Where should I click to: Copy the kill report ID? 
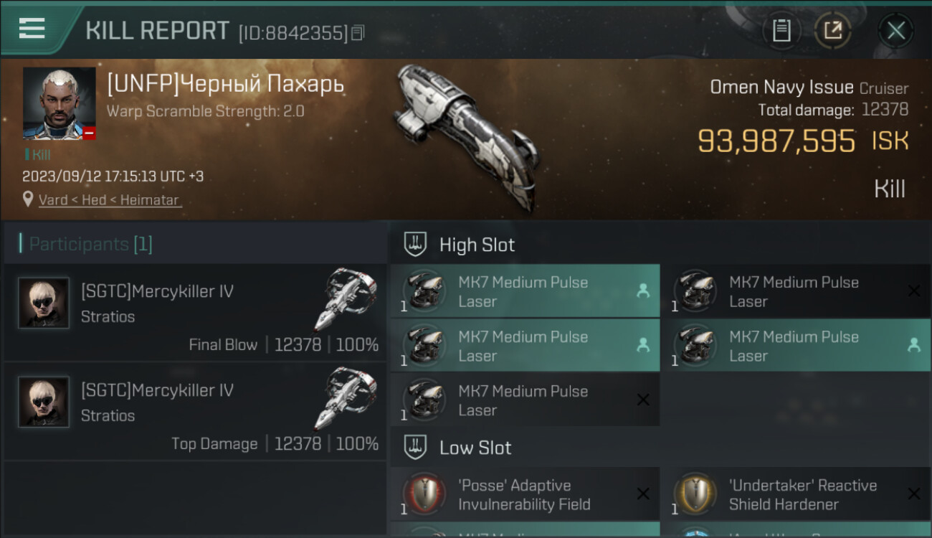(358, 32)
